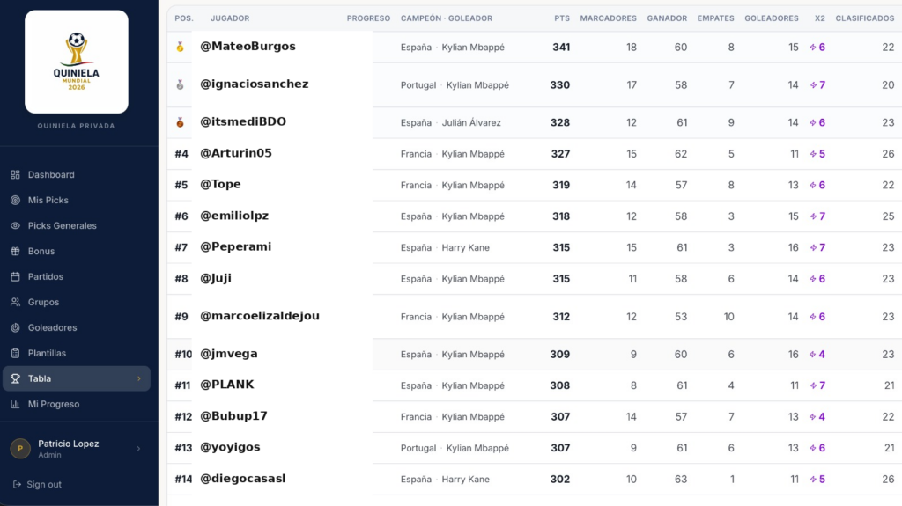Viewport: 902px width, 506px height.
Task: Sort by PTS column header
Action: point(562,18)
